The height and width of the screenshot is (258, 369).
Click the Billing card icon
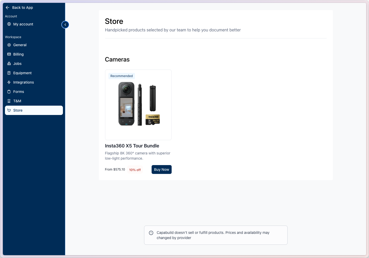point(9,54)
